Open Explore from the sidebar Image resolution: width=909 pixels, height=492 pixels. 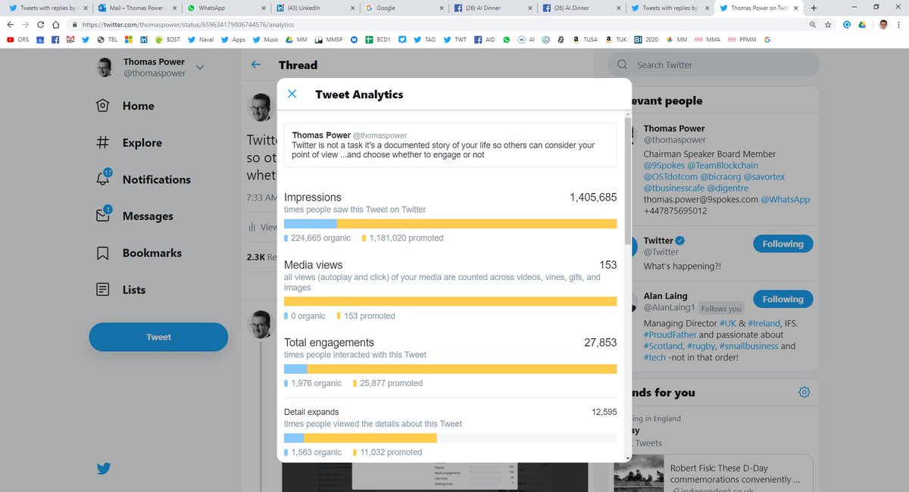[x=130, y=142]
